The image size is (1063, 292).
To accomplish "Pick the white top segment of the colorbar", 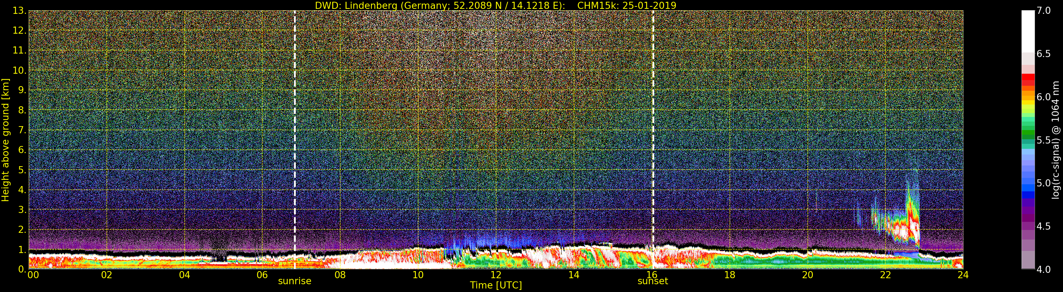I will tap(1028, 31).
